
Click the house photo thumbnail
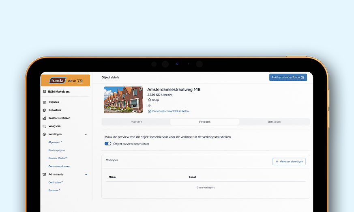(x=123, y=100)
